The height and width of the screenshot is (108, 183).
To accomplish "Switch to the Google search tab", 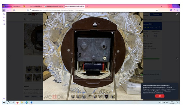I will (x=54, y=6).
